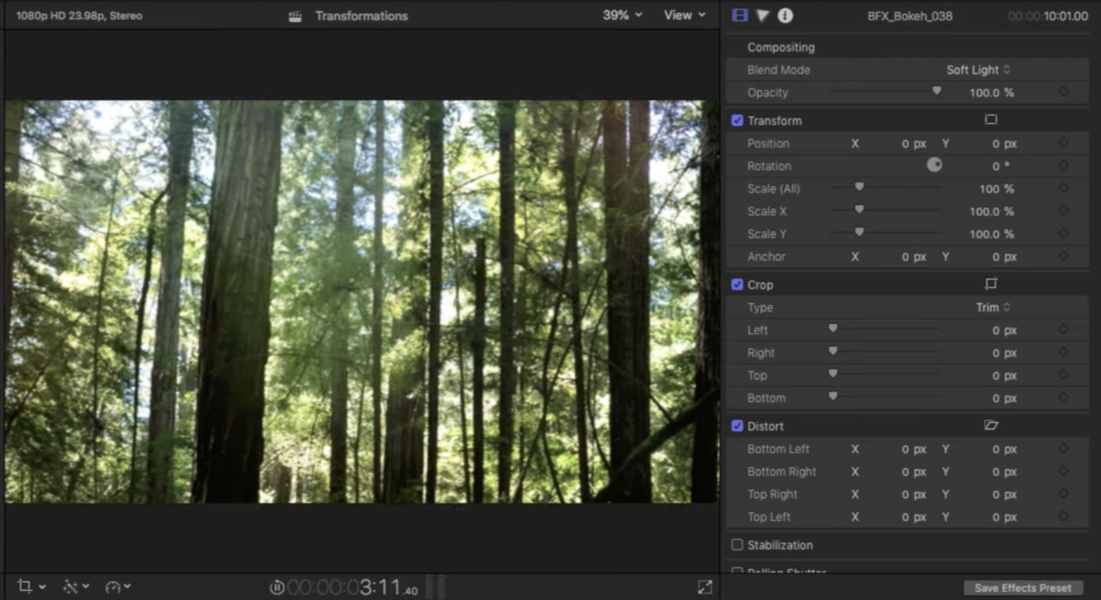Click the Position X value field

coord(914,143)
